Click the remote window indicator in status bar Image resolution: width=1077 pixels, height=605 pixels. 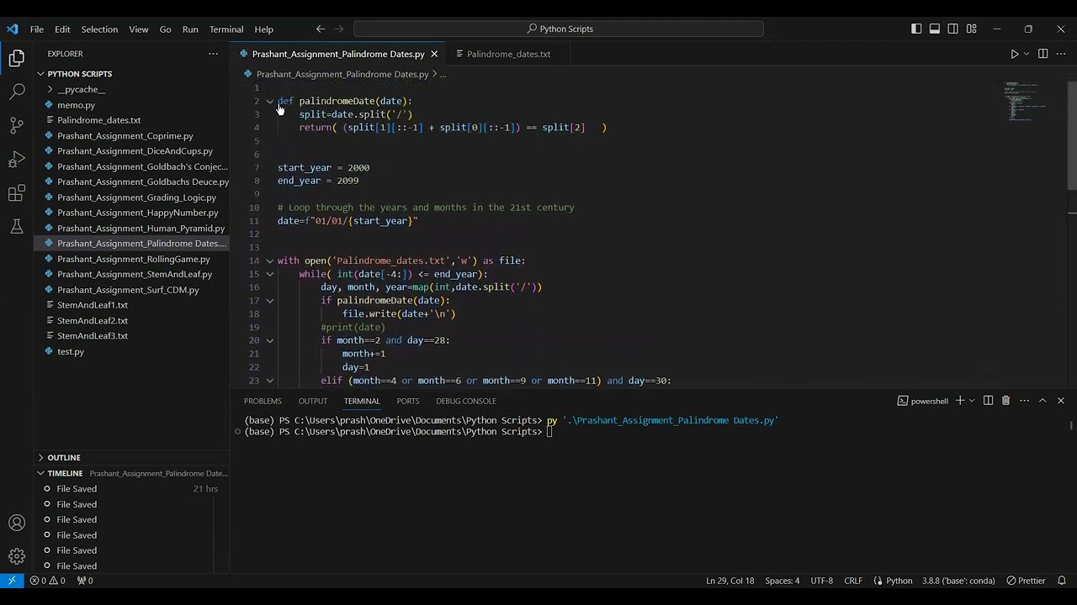(x=12, y=581)
